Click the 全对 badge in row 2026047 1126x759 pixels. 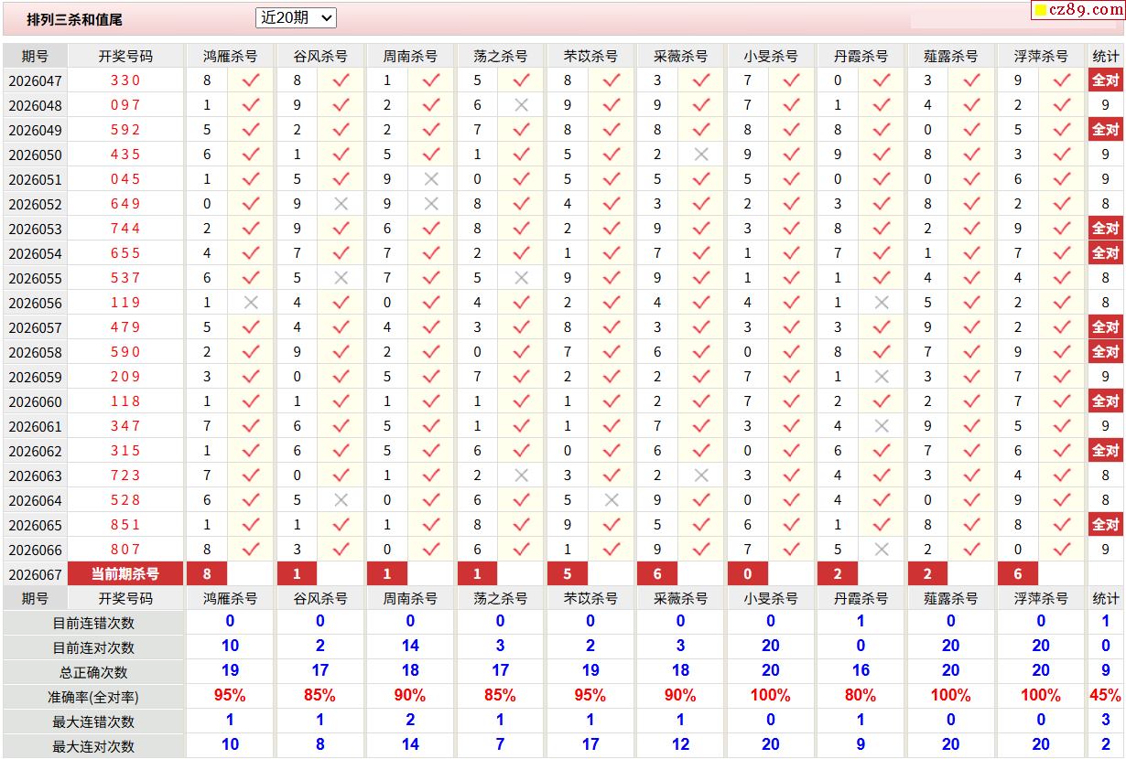click(1105, 80)
